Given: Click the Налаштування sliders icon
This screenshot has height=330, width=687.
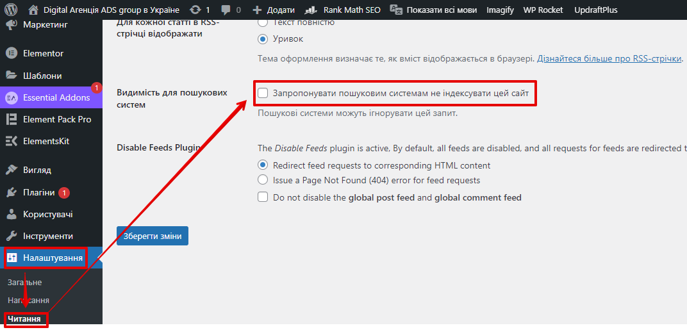Looking at the screenshot, I should [x=12, y=258].
